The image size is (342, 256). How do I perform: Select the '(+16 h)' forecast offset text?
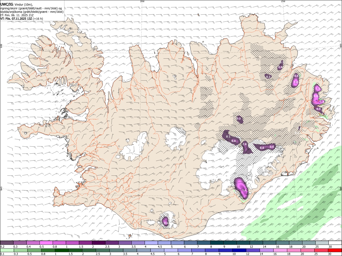coord(38,19)
